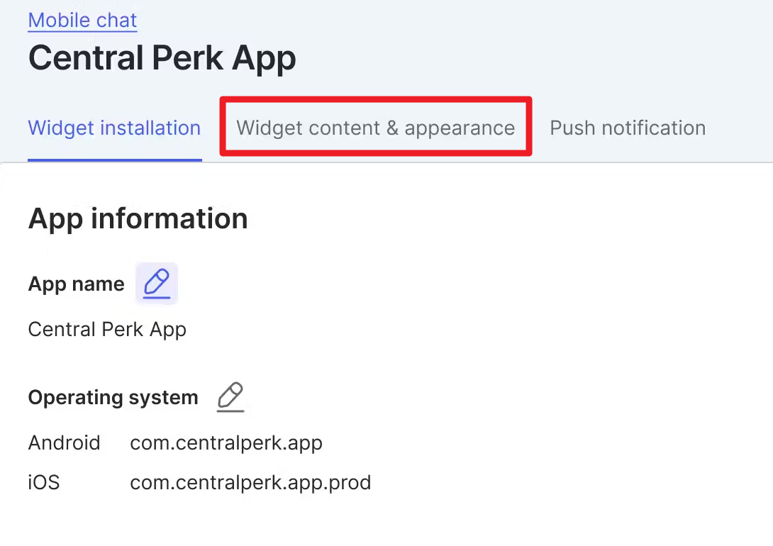
Task: Go to Push notification tab
Action: (x=628, y=128)
